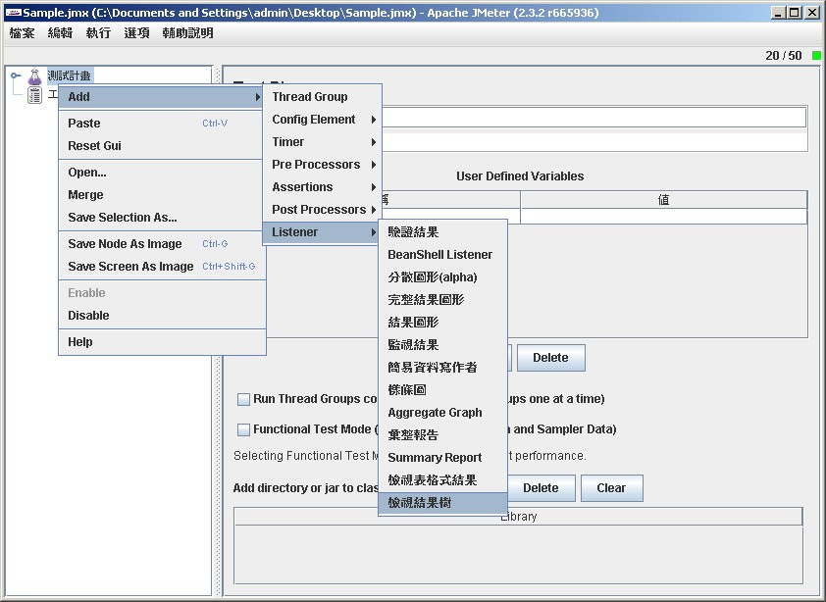
Task: Click the 20 / 50 thread counter
Action: coord(784,56)
